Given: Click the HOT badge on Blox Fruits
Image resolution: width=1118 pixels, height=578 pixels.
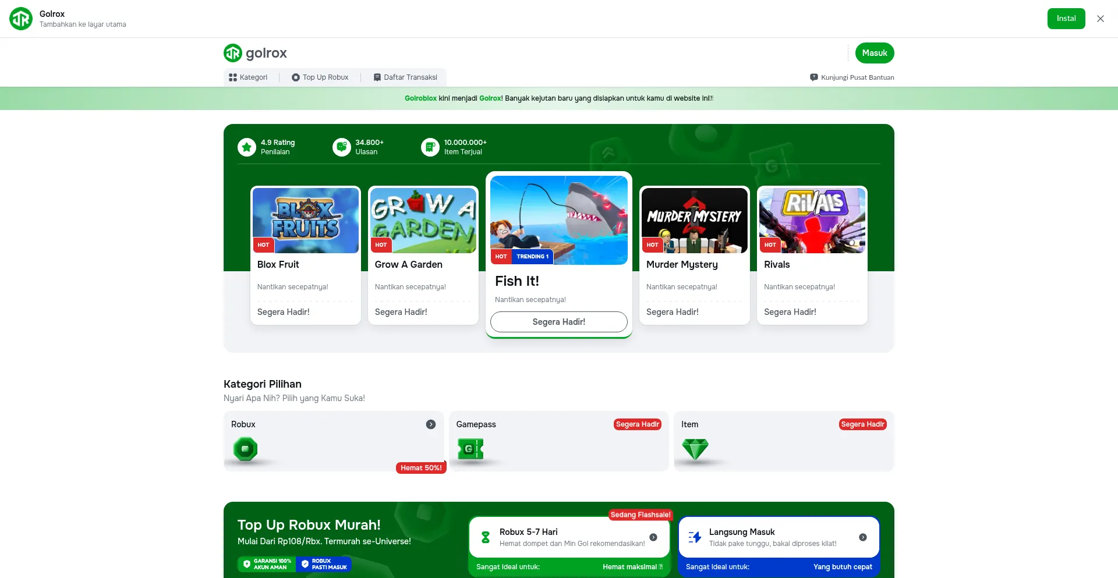Looking at the screenshot, I should (263, 245).
